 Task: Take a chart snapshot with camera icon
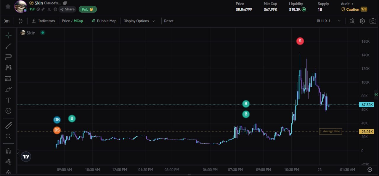[x=373, y=21]
